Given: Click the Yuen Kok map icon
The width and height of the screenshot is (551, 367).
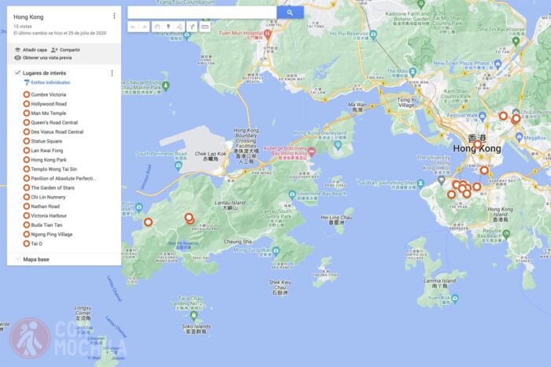Looking at the screenshot, I should pyautogui.click(x=455, y=298).
